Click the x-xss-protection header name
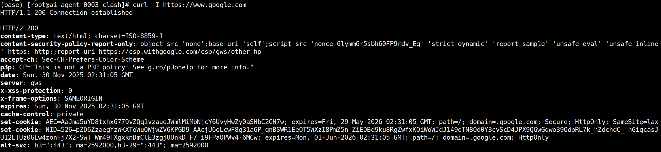Screen dimensions: 661x152 click(31, 91)
